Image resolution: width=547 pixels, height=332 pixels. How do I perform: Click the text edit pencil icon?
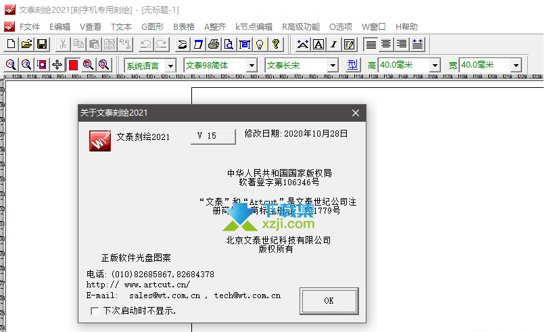(349, 45)
